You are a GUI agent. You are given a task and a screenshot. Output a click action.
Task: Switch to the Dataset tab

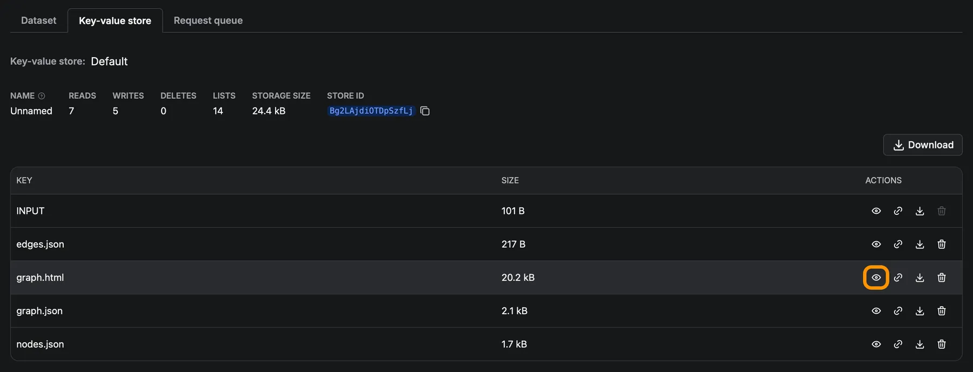[x=38, y=21]
